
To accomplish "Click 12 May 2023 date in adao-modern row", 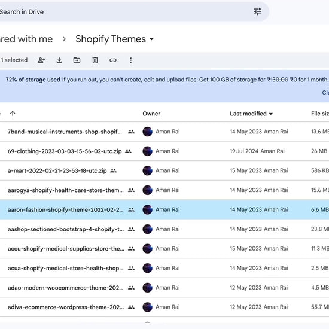I will coord(246,288).
